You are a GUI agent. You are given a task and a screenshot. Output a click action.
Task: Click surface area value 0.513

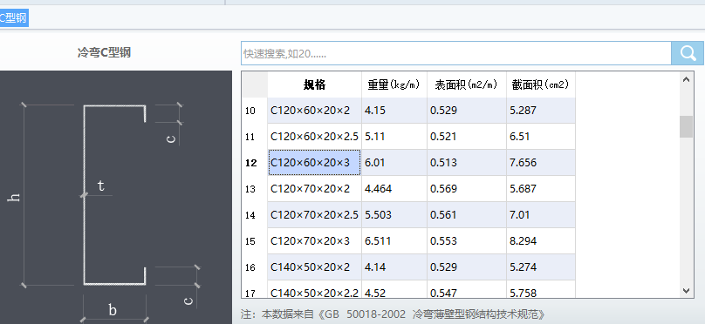467,163
